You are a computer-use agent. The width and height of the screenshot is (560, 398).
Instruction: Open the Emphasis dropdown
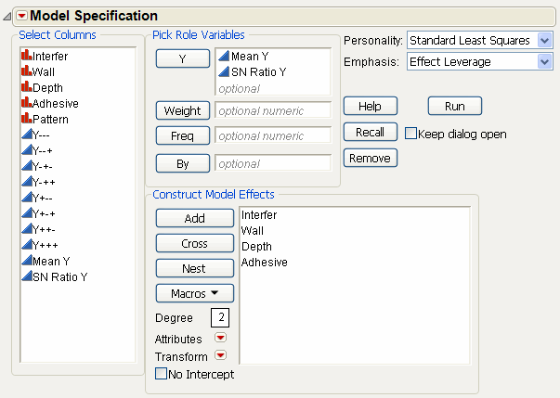[480, 61]
